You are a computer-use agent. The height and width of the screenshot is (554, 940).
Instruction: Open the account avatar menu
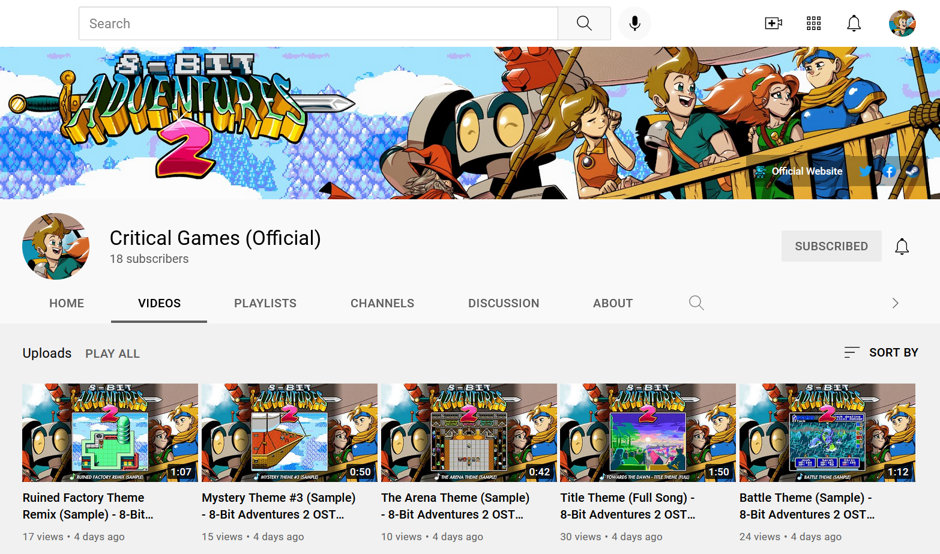pyautogui.click(x=902, y=23)
